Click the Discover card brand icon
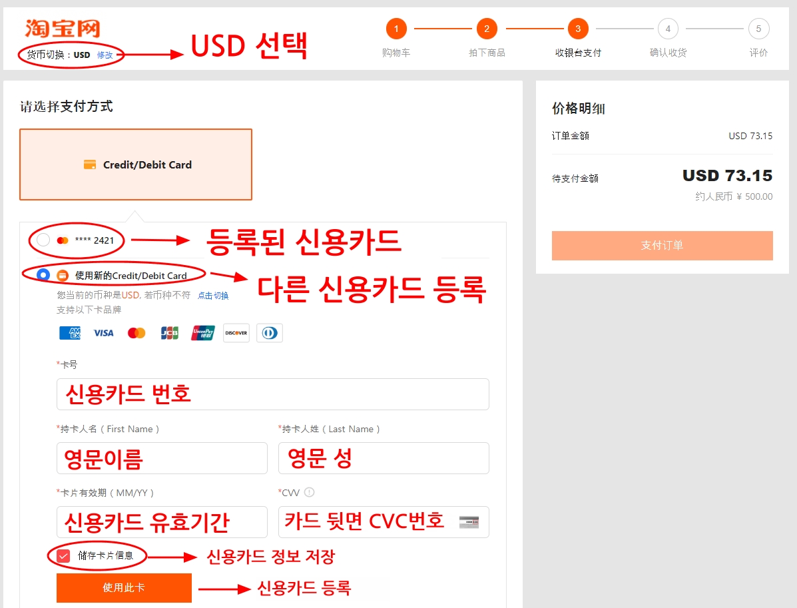Image resolution: width=797 pixels, height=608 pixels. click(236, 333)
